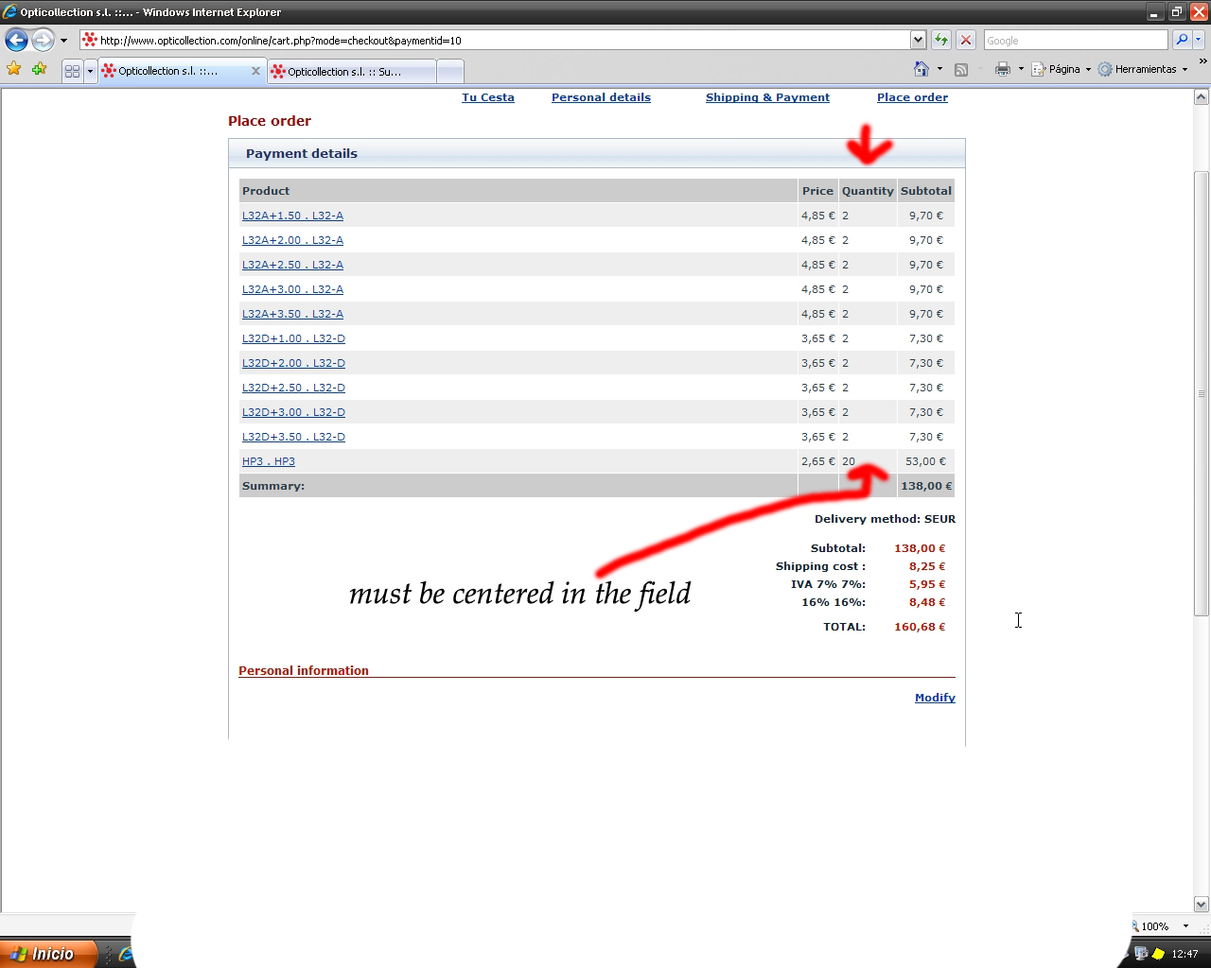
Task: Click the Refresh page icon
Action: pos(941,40)
